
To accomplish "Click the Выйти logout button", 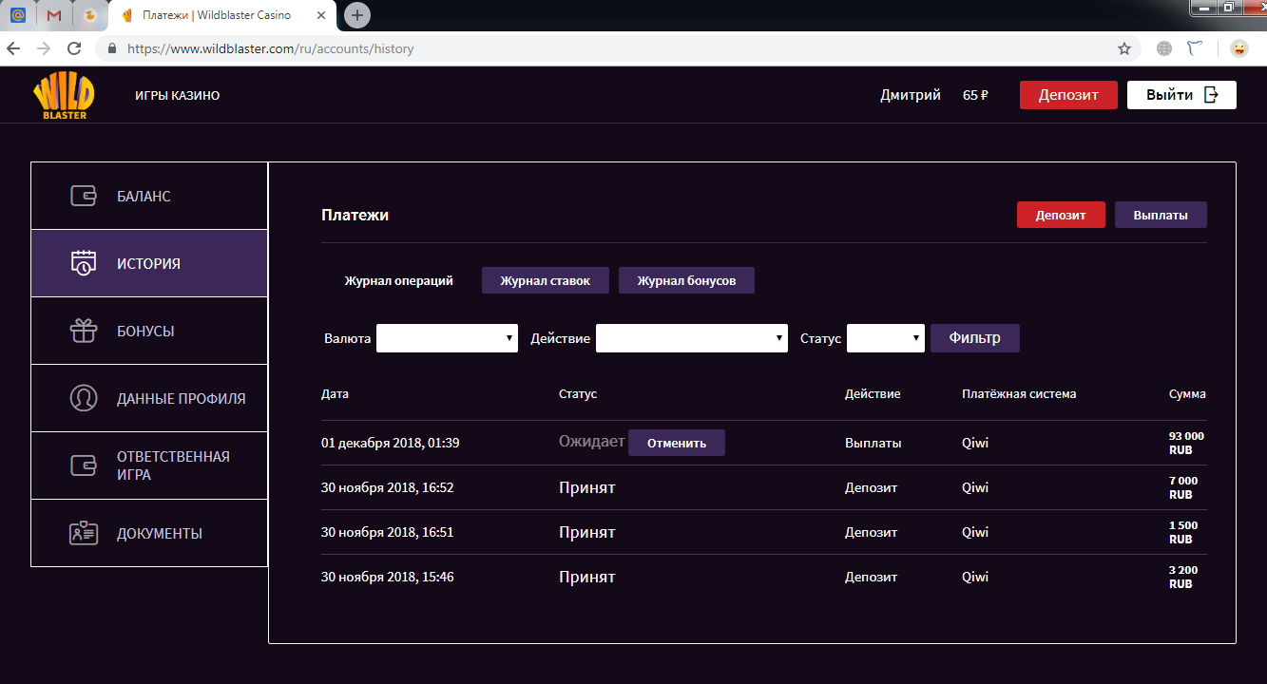I will [x=1181, y=95].
